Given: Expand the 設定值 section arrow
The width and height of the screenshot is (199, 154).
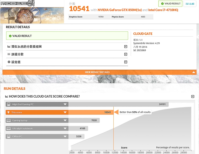Looking at the screenshot, I should click(x=126, y=62).
